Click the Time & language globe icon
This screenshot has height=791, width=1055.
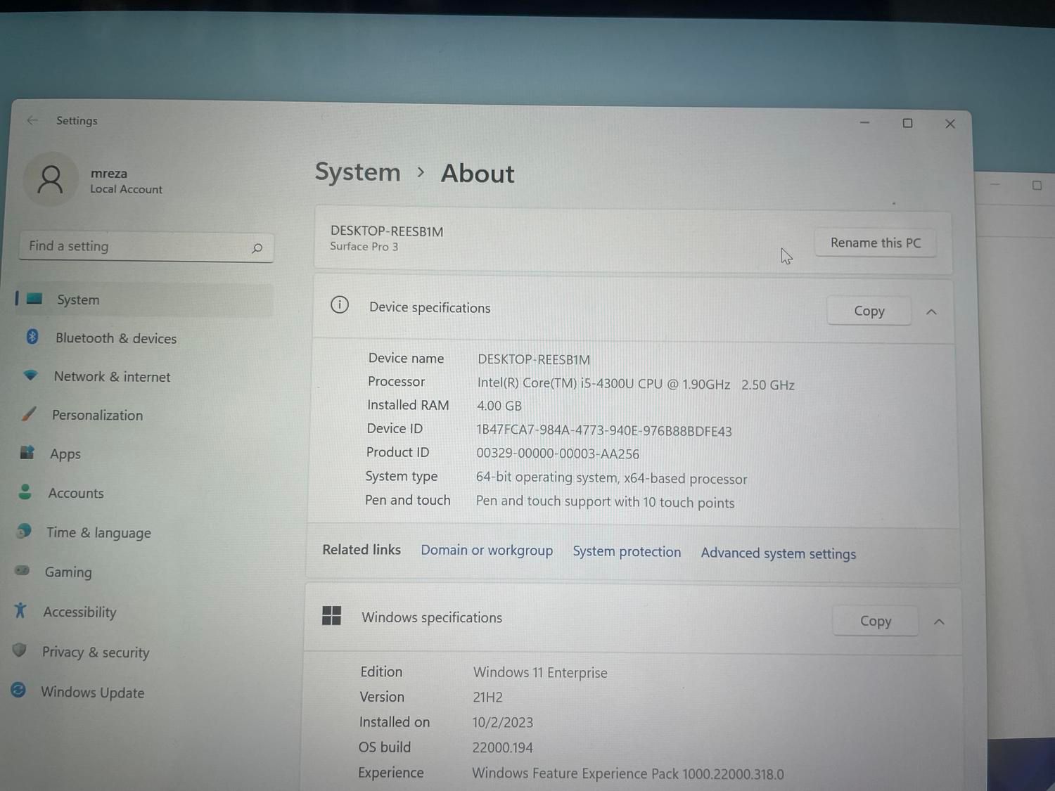[x=24, y=531]
